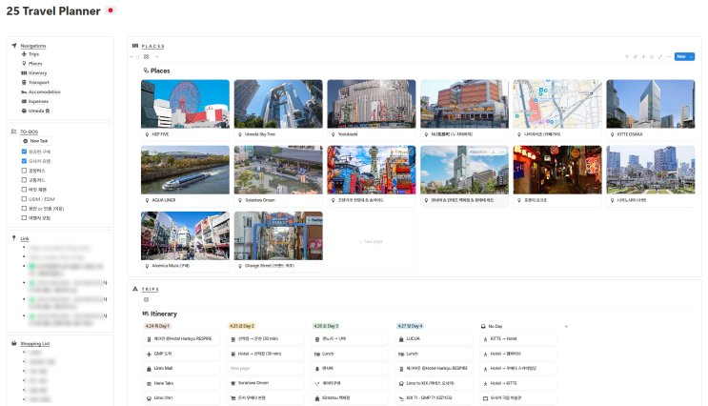Image resolution: width=708 pixels, height=406 pixels.
Task: Open the No Day column header
Action: click(492, 326)
